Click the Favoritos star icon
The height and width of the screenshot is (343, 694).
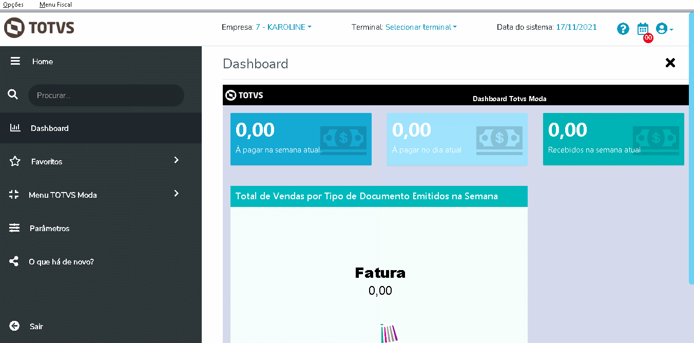click(x=15, y=161)
